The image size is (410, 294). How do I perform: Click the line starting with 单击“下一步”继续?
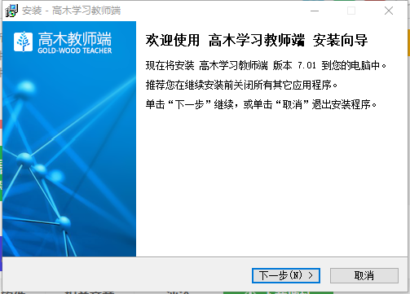[x=261, y=104]
